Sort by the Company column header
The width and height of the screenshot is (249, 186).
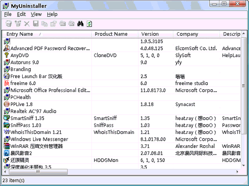coord(196,34)
